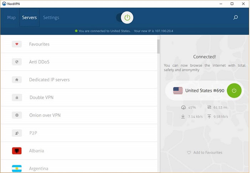Select the P2P server category
250x173 pixels.
(x=79, y=133)
